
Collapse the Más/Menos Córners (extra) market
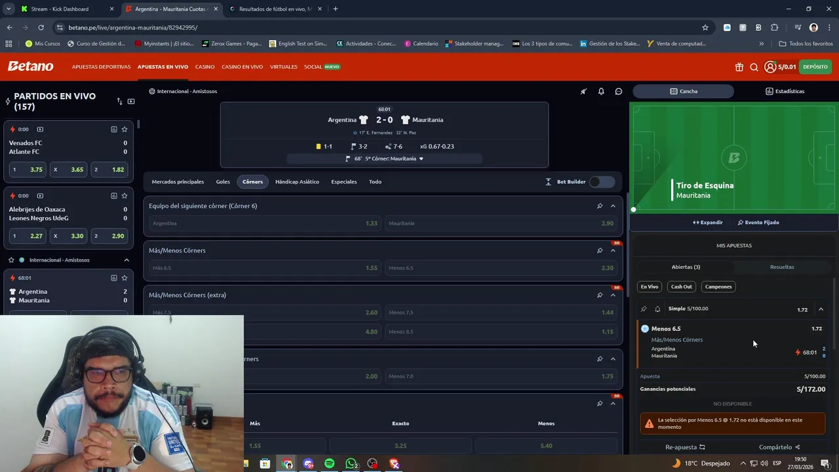click(x=613, y=295)
